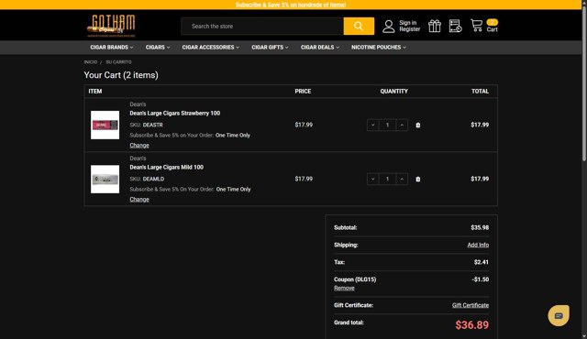
Task: Increase quantity of Strawberry 100 cigars
Action: tap(402, 125)
